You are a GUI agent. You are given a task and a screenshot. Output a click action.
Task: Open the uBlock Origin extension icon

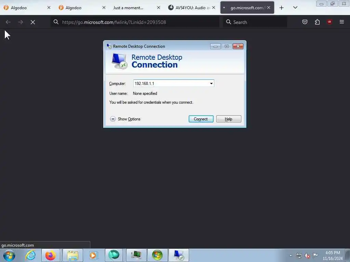pyautogui.click(x=329, y=22)
